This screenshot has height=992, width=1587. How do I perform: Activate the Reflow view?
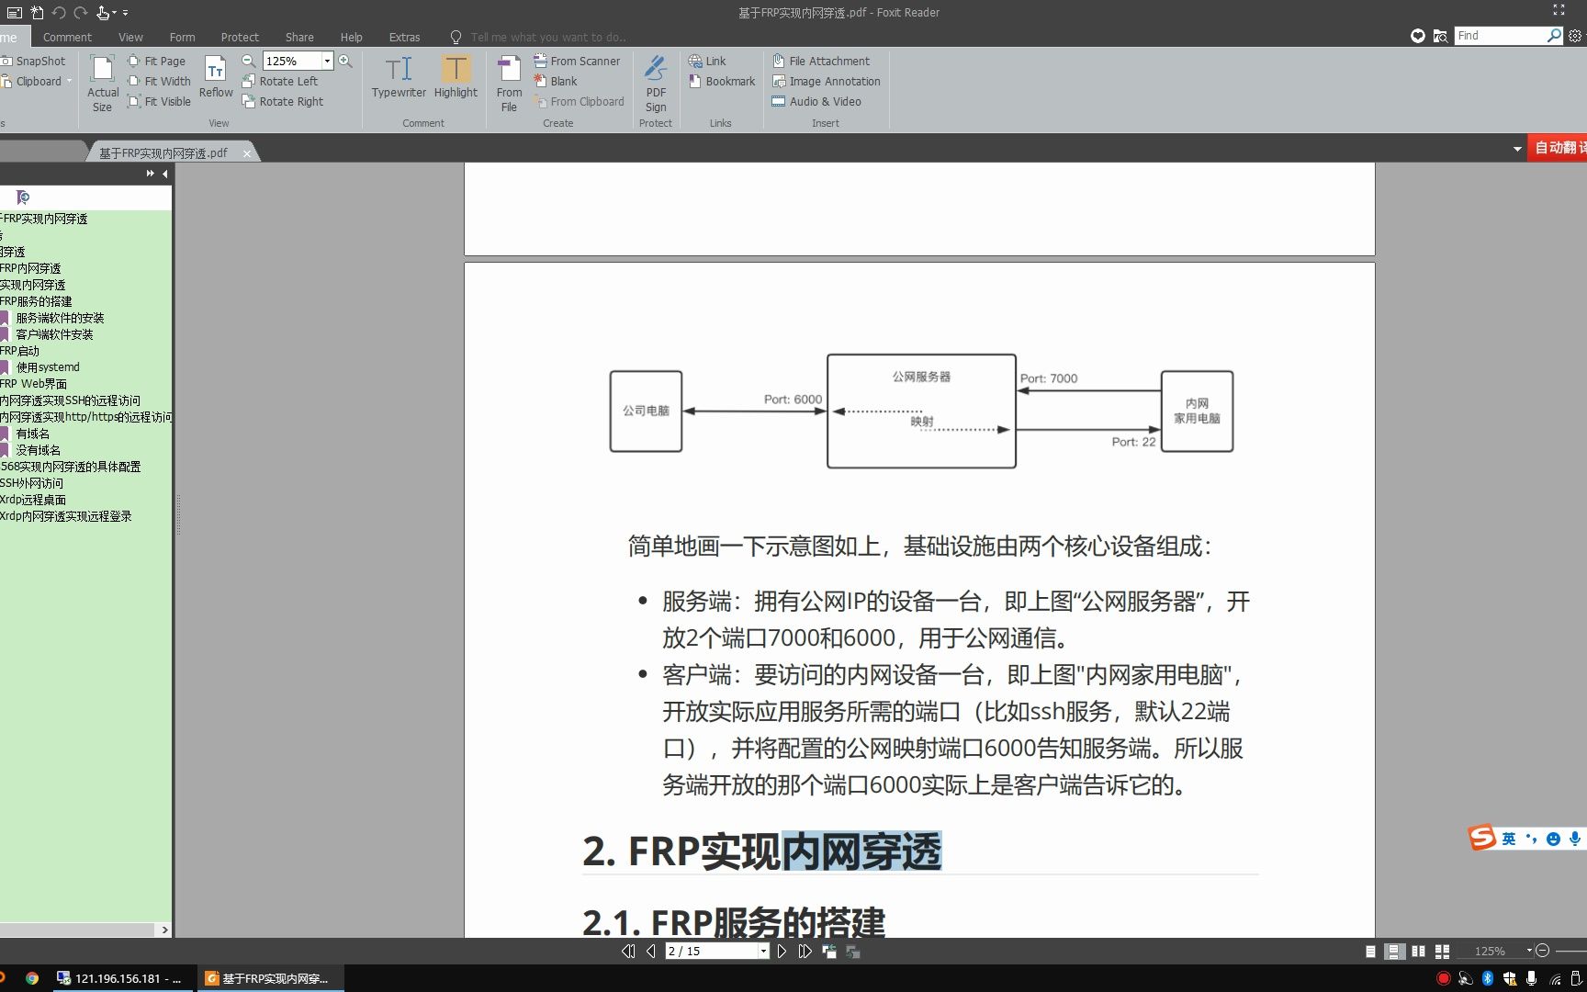(x=216, y=77)
